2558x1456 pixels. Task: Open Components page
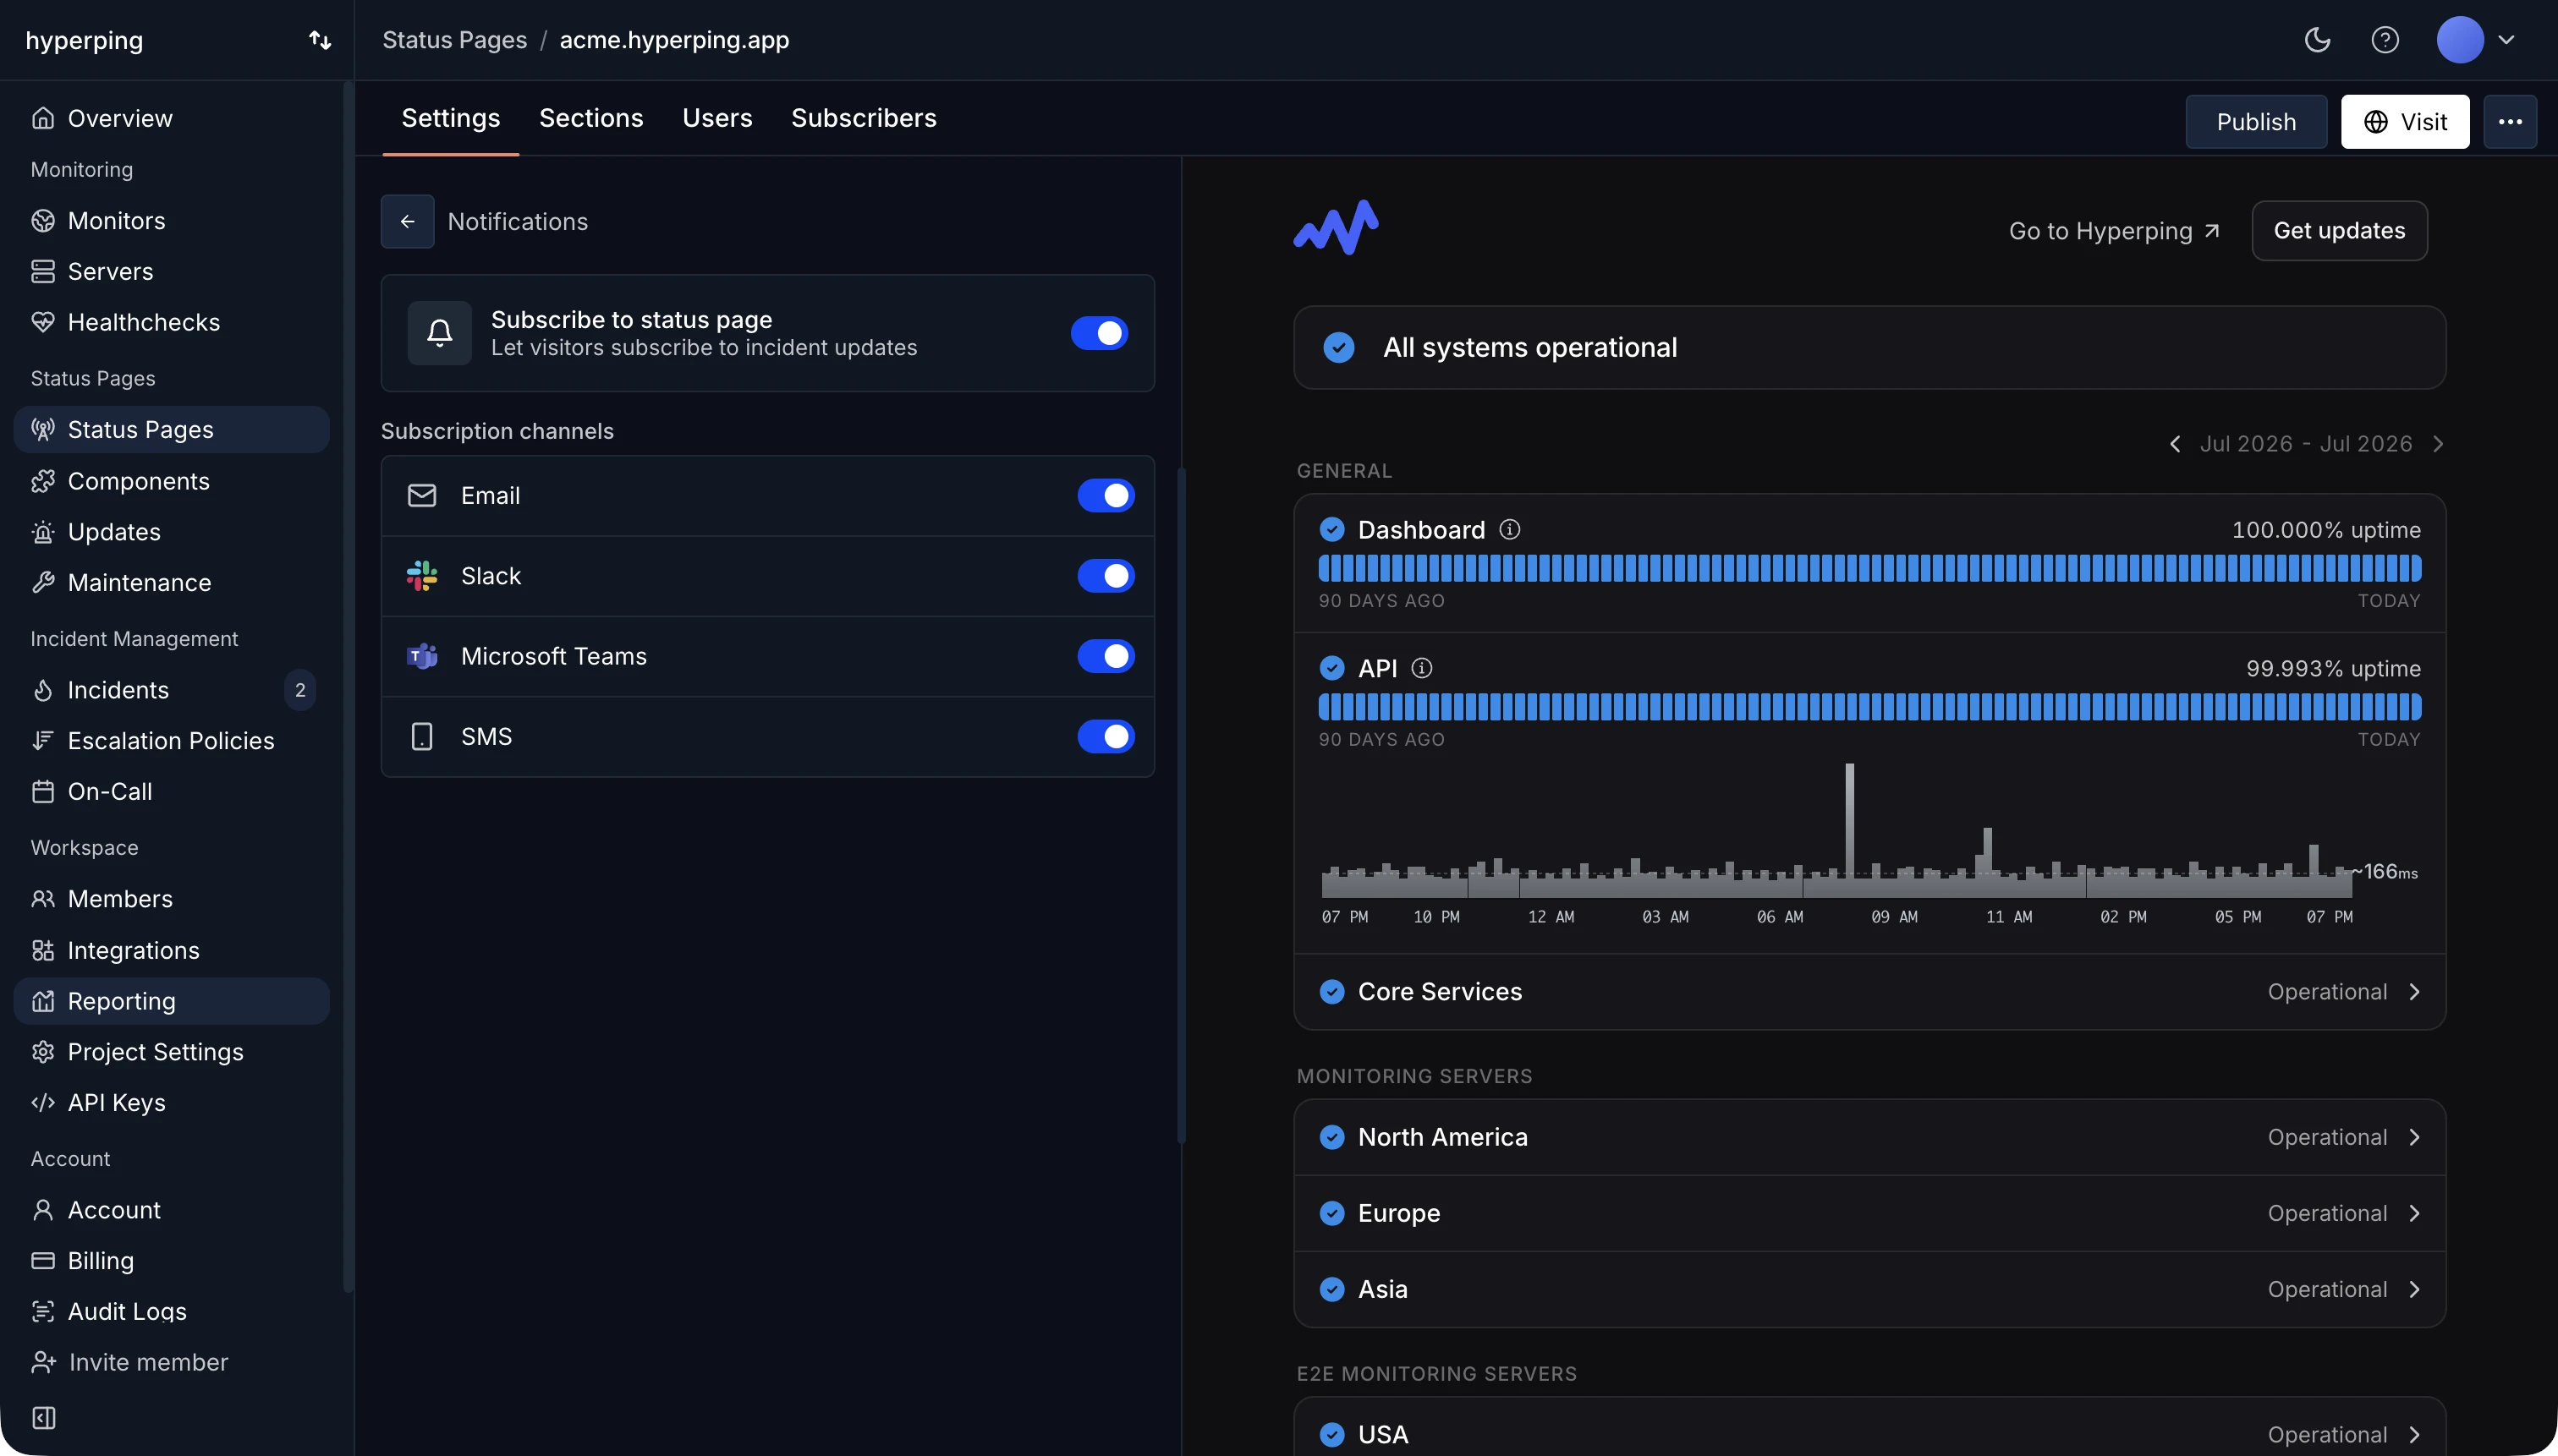pyautogui.click(x=171, y=481)
